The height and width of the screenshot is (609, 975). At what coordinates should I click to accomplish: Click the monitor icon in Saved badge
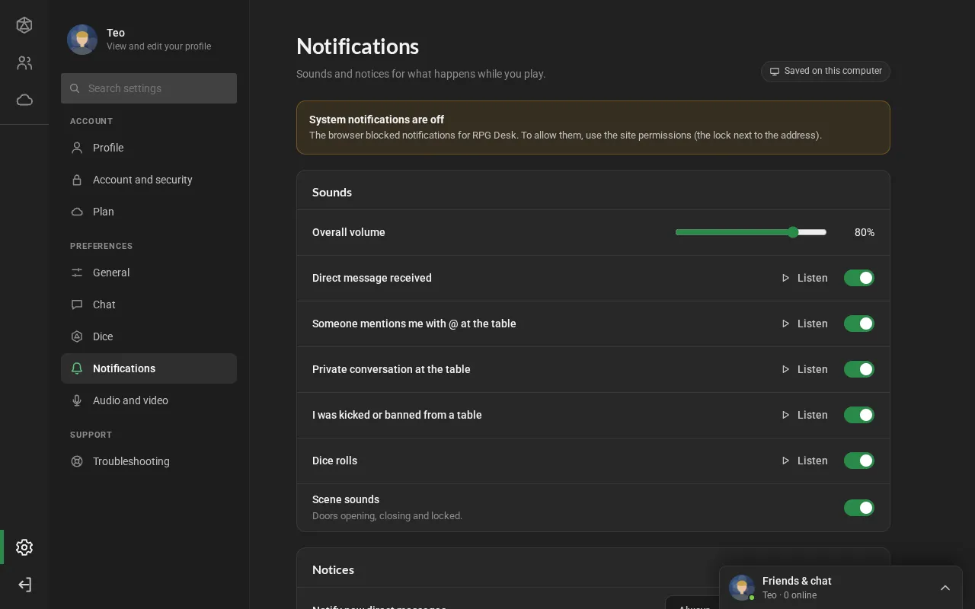tap(775, 71)
